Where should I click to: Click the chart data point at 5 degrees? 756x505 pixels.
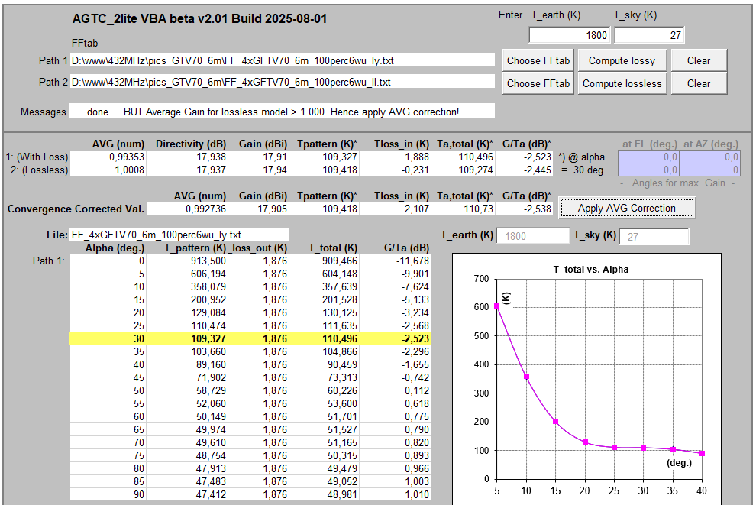[497, 306]
